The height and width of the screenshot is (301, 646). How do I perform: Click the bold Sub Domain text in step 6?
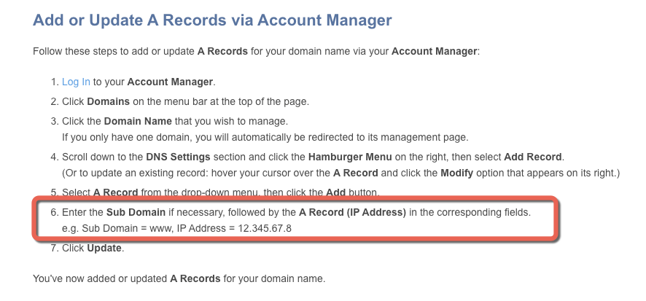(x=136, y=213)
